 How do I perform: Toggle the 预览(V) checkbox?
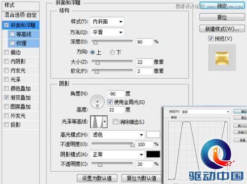[x=211, y=38]
